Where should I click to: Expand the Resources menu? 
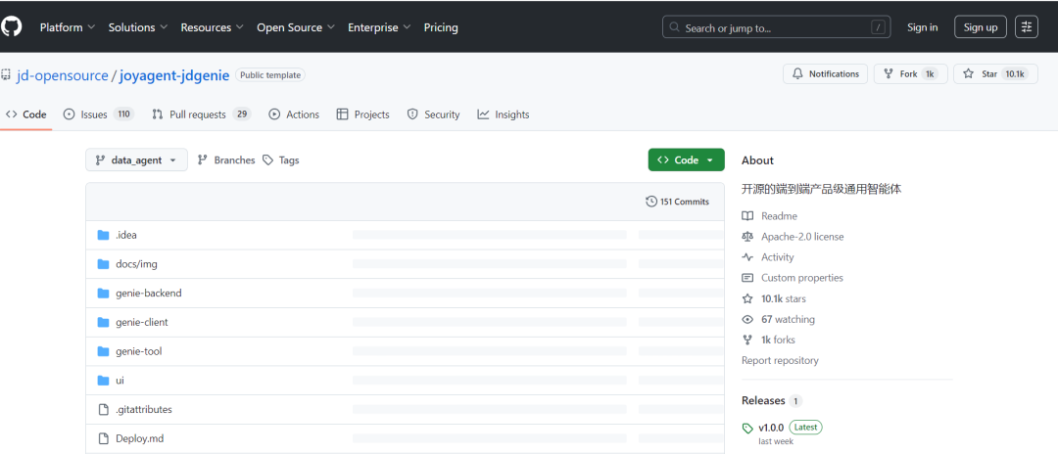pyautogui.click(x=213, y=27)
